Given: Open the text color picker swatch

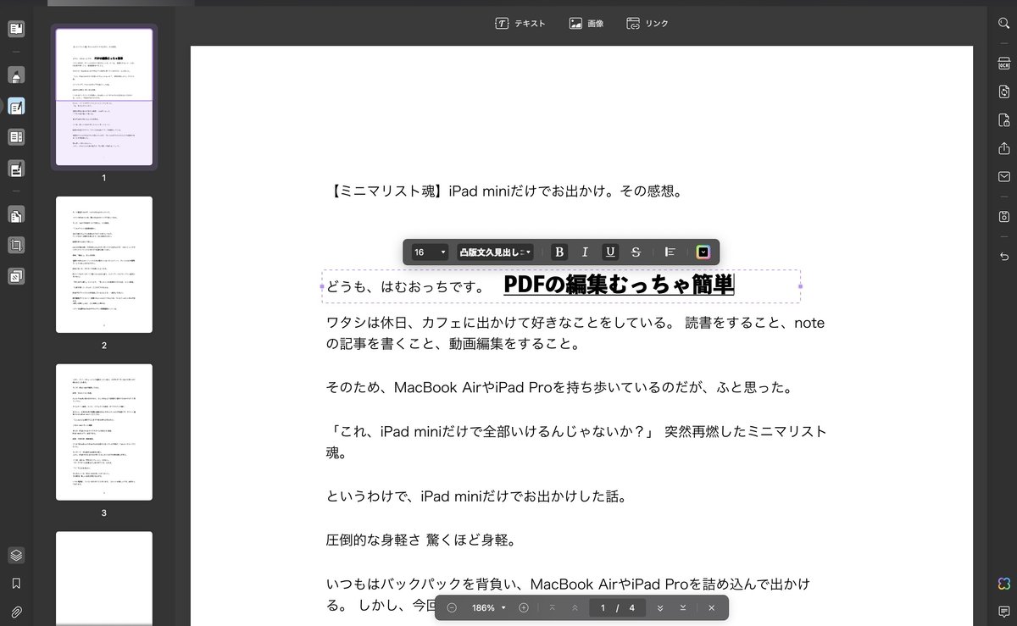Looking at the screenshot, I should click(x=703, y=252).
